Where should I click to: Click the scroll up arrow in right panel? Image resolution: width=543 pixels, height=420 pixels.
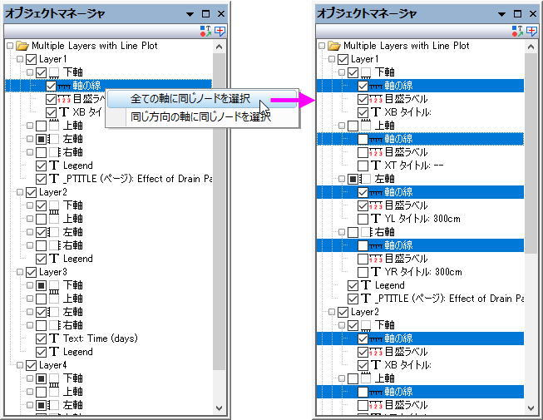point(531,47)
